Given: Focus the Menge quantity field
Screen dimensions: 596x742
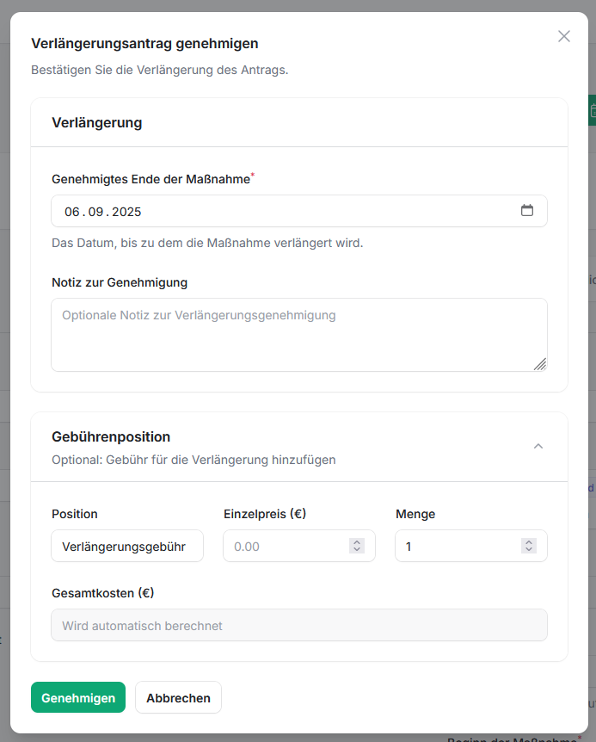Looking at the screenshot, I should coord(456,547).
